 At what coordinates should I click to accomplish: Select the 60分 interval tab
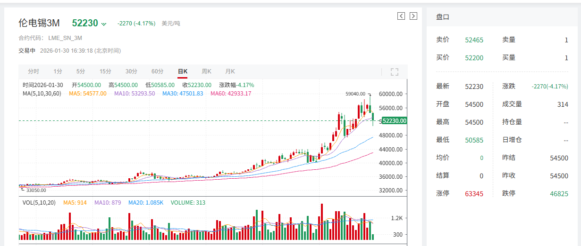157,71
